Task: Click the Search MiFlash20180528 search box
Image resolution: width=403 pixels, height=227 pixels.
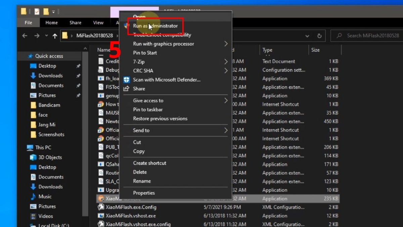Action: coord(369,36)
